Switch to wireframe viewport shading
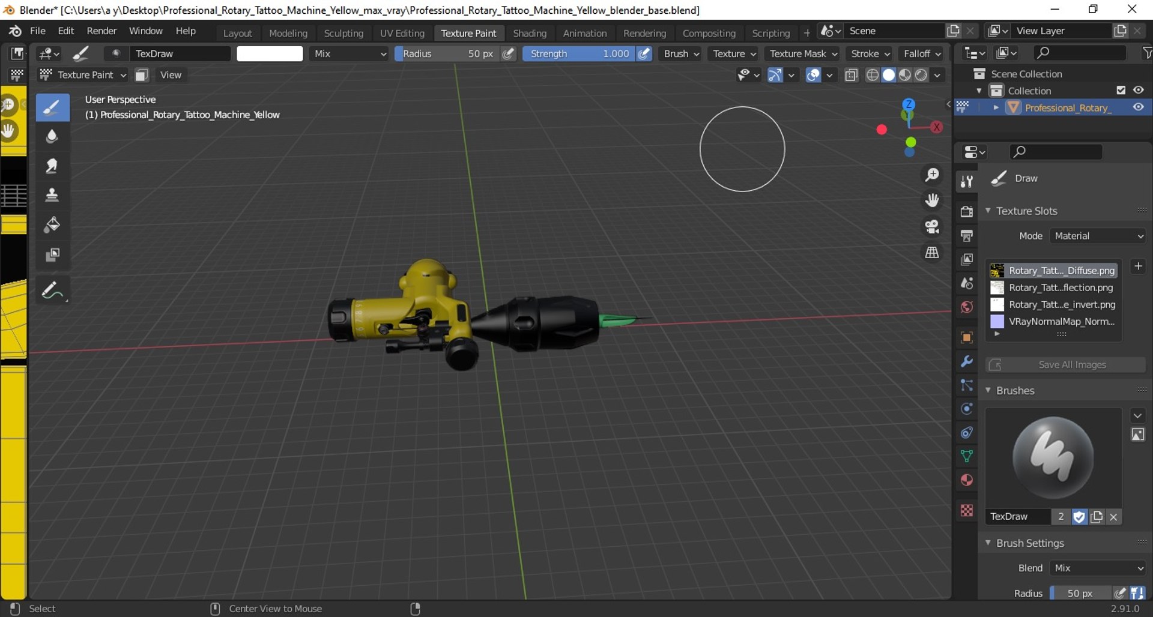 873,74
